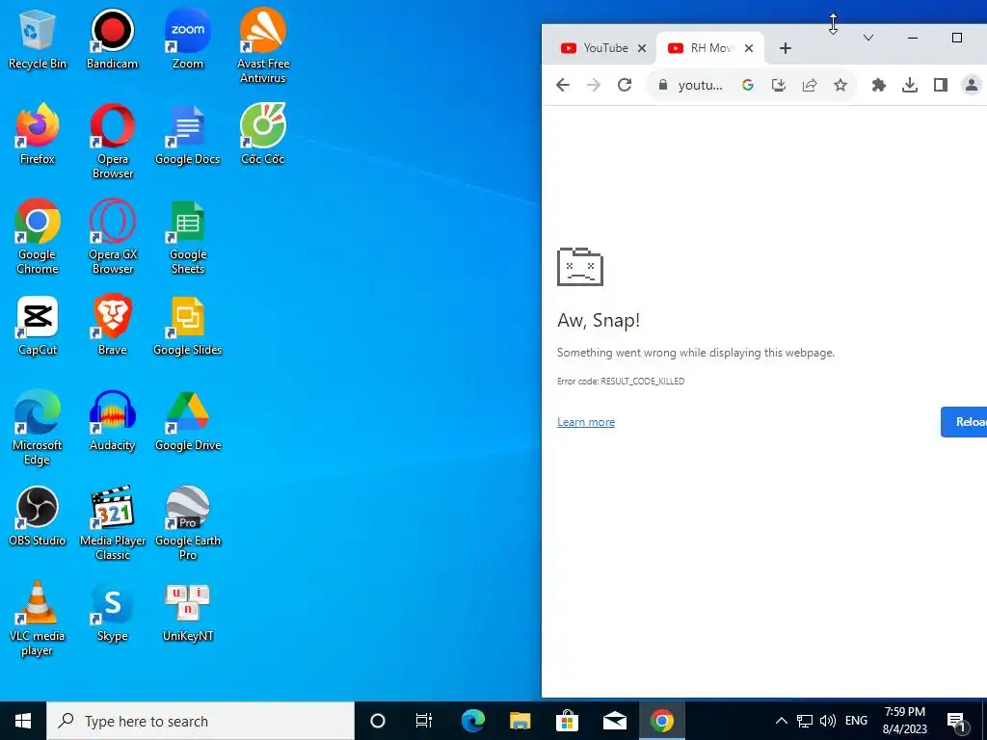The image size is (987, 740).
Task: Select the Zoom desktop shortcut
Action: click(188, 39)
